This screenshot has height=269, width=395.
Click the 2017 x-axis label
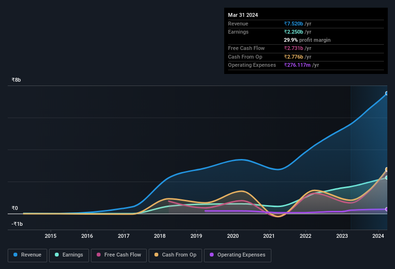pos(124,236)
